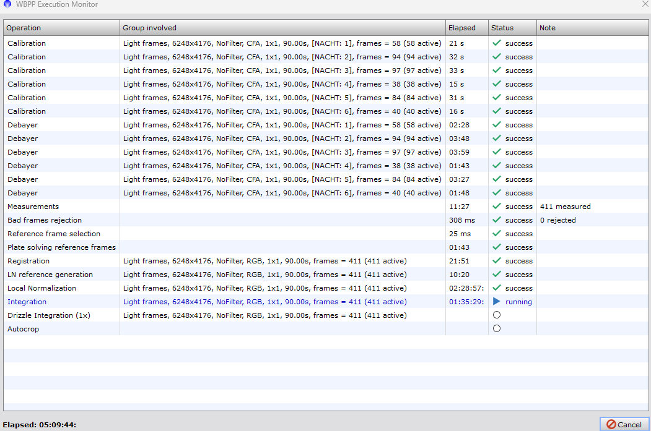Image resolution: width=651 pixels, height=431 pixels.
Task: Click the success checkmark for Debayer NACHT: 1
Action: click(x=497, y=124)
